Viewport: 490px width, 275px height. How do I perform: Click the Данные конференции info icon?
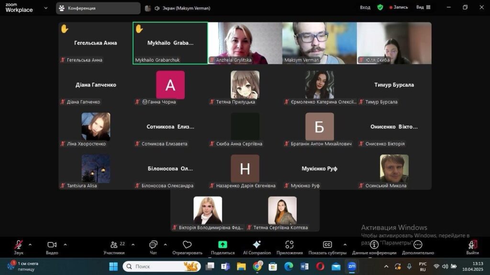coord(374,245)
